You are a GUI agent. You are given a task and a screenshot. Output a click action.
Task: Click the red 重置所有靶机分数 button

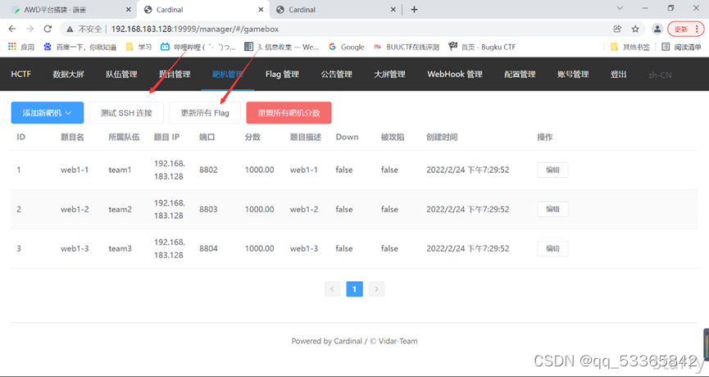click(289, 112)
